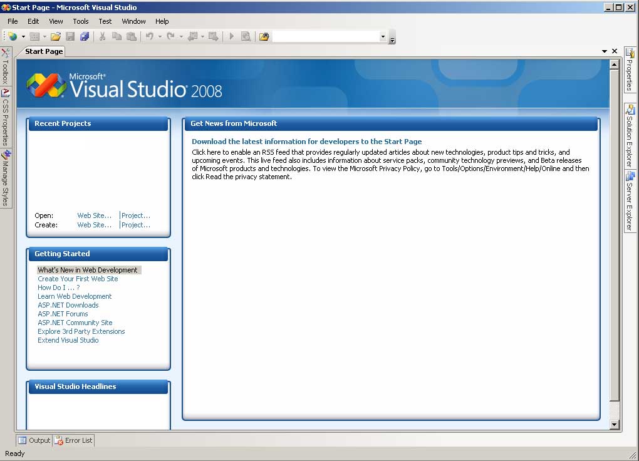Click ASP.NET Downloads link
This screenshot has width=639, height=461.
(x=68, y=305)
